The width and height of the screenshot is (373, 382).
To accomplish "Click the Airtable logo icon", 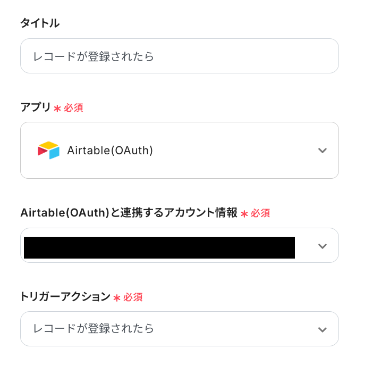I will pos(48,151).
